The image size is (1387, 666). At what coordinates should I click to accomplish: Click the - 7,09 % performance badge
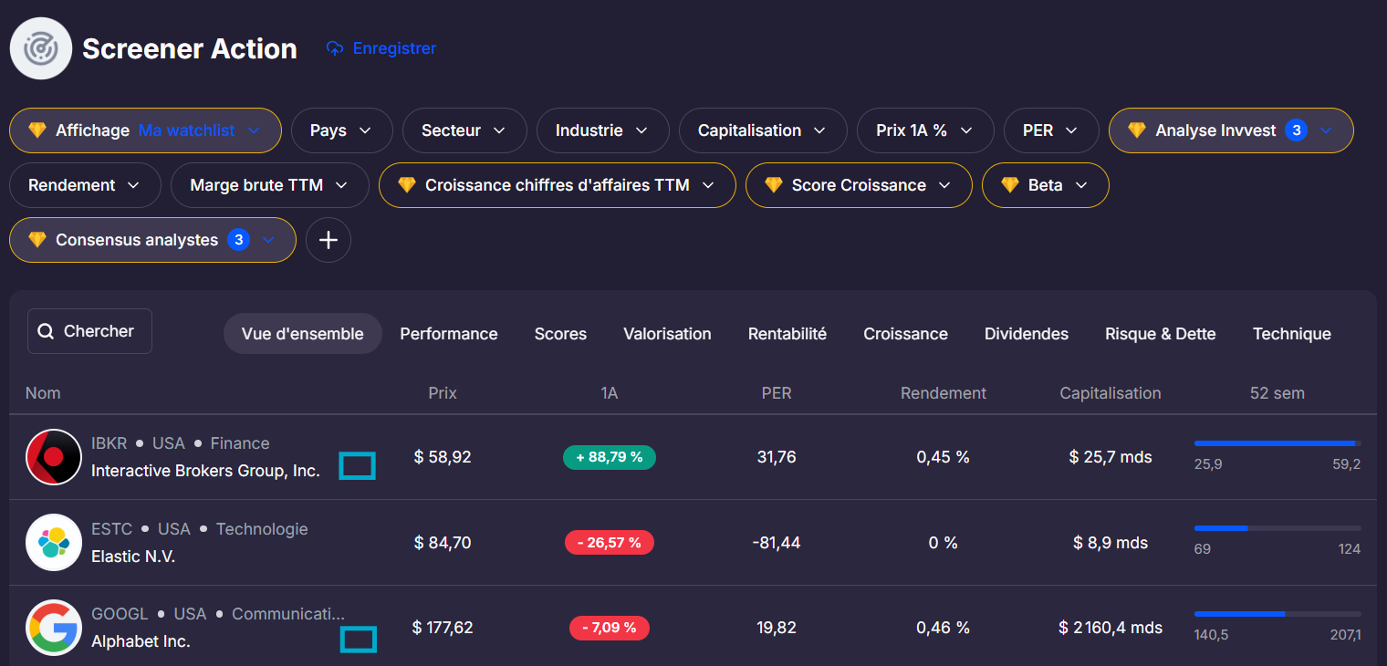[610, 628]
